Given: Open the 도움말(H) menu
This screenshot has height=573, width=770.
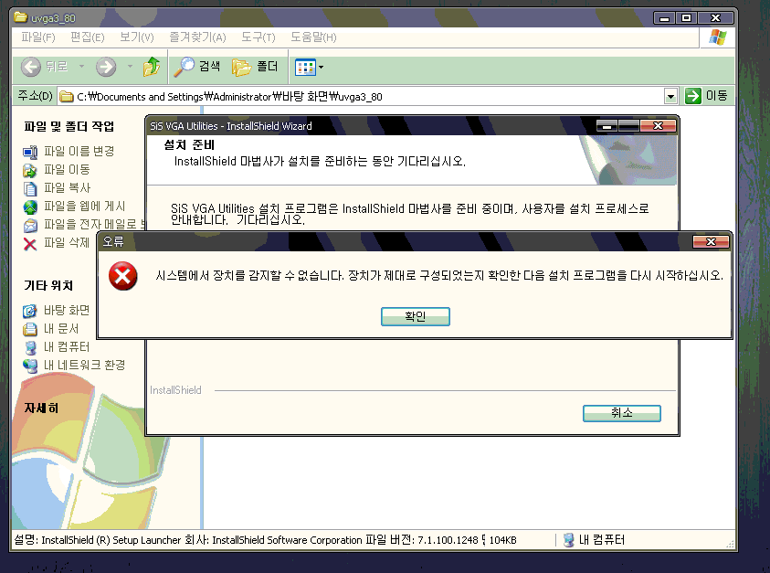Looking at the screenshot, I should tap(313, 37).
